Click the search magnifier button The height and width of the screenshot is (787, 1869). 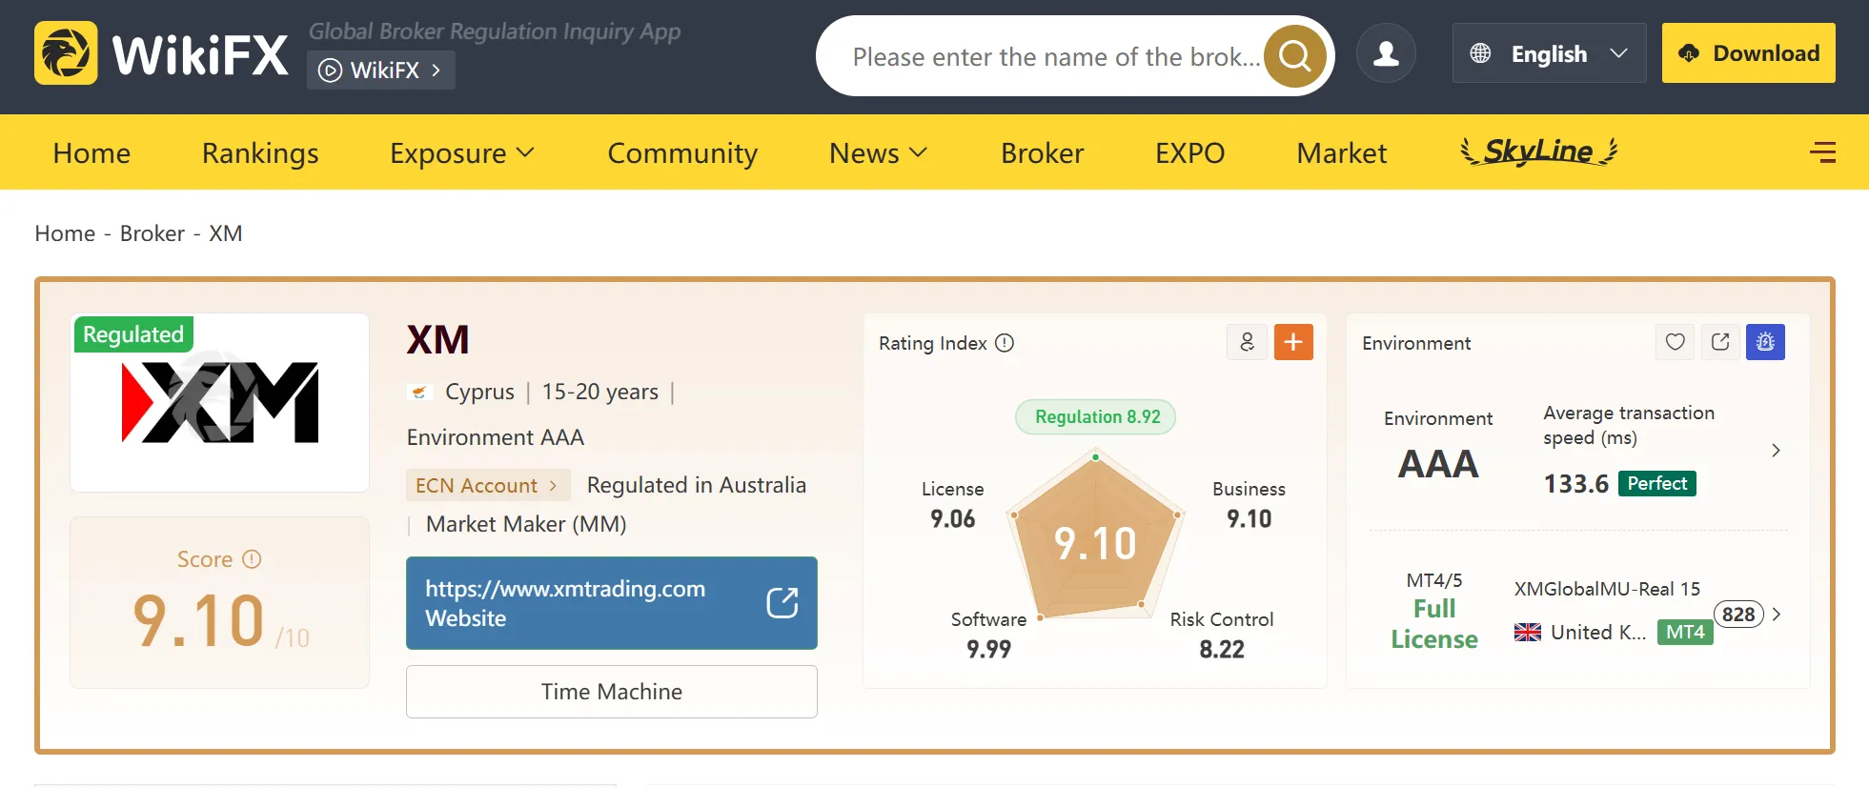click(1295, 55)
